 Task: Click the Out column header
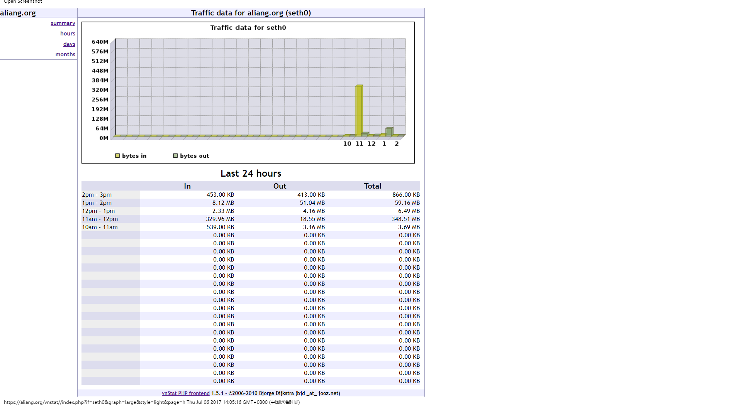(280, 186)
